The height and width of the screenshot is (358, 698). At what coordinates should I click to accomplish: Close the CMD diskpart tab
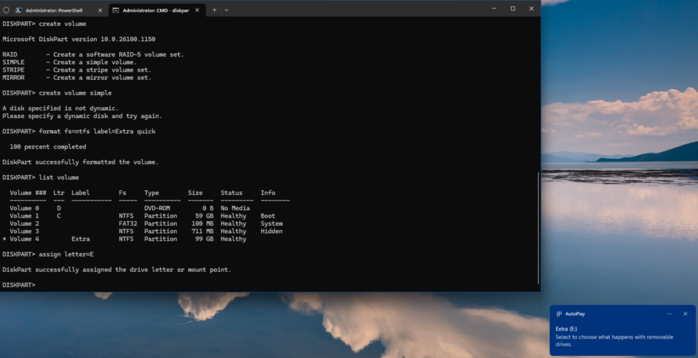point(197,10)
